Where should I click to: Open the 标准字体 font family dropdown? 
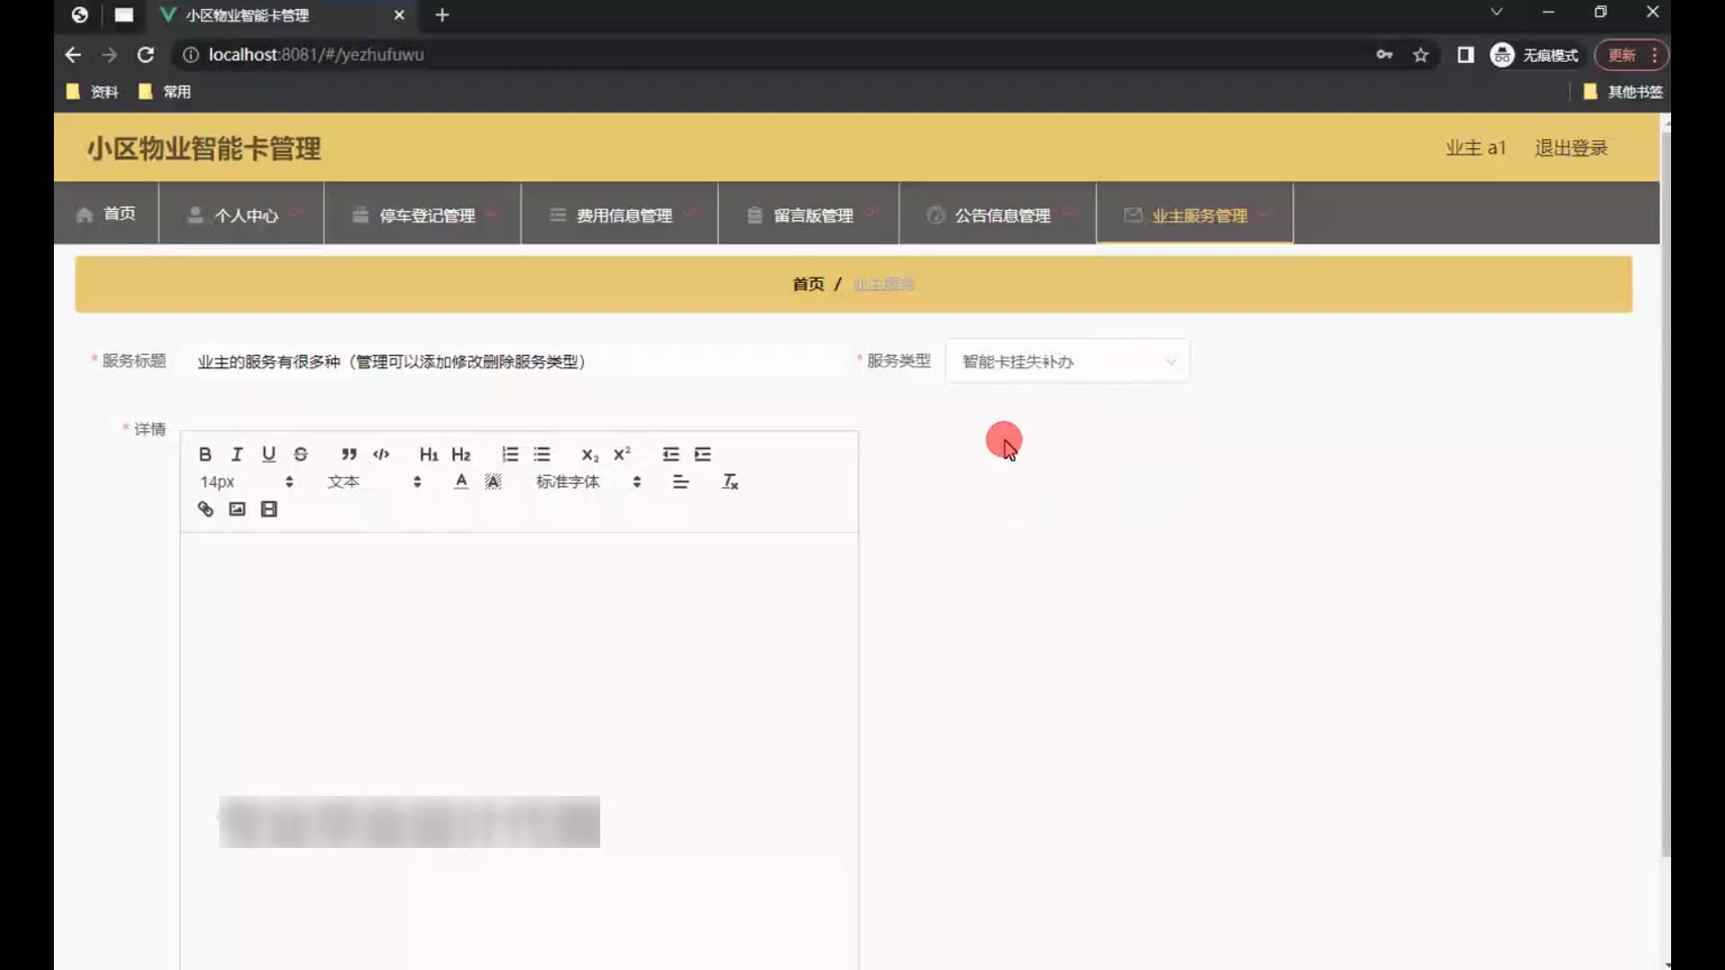(588, 482)
